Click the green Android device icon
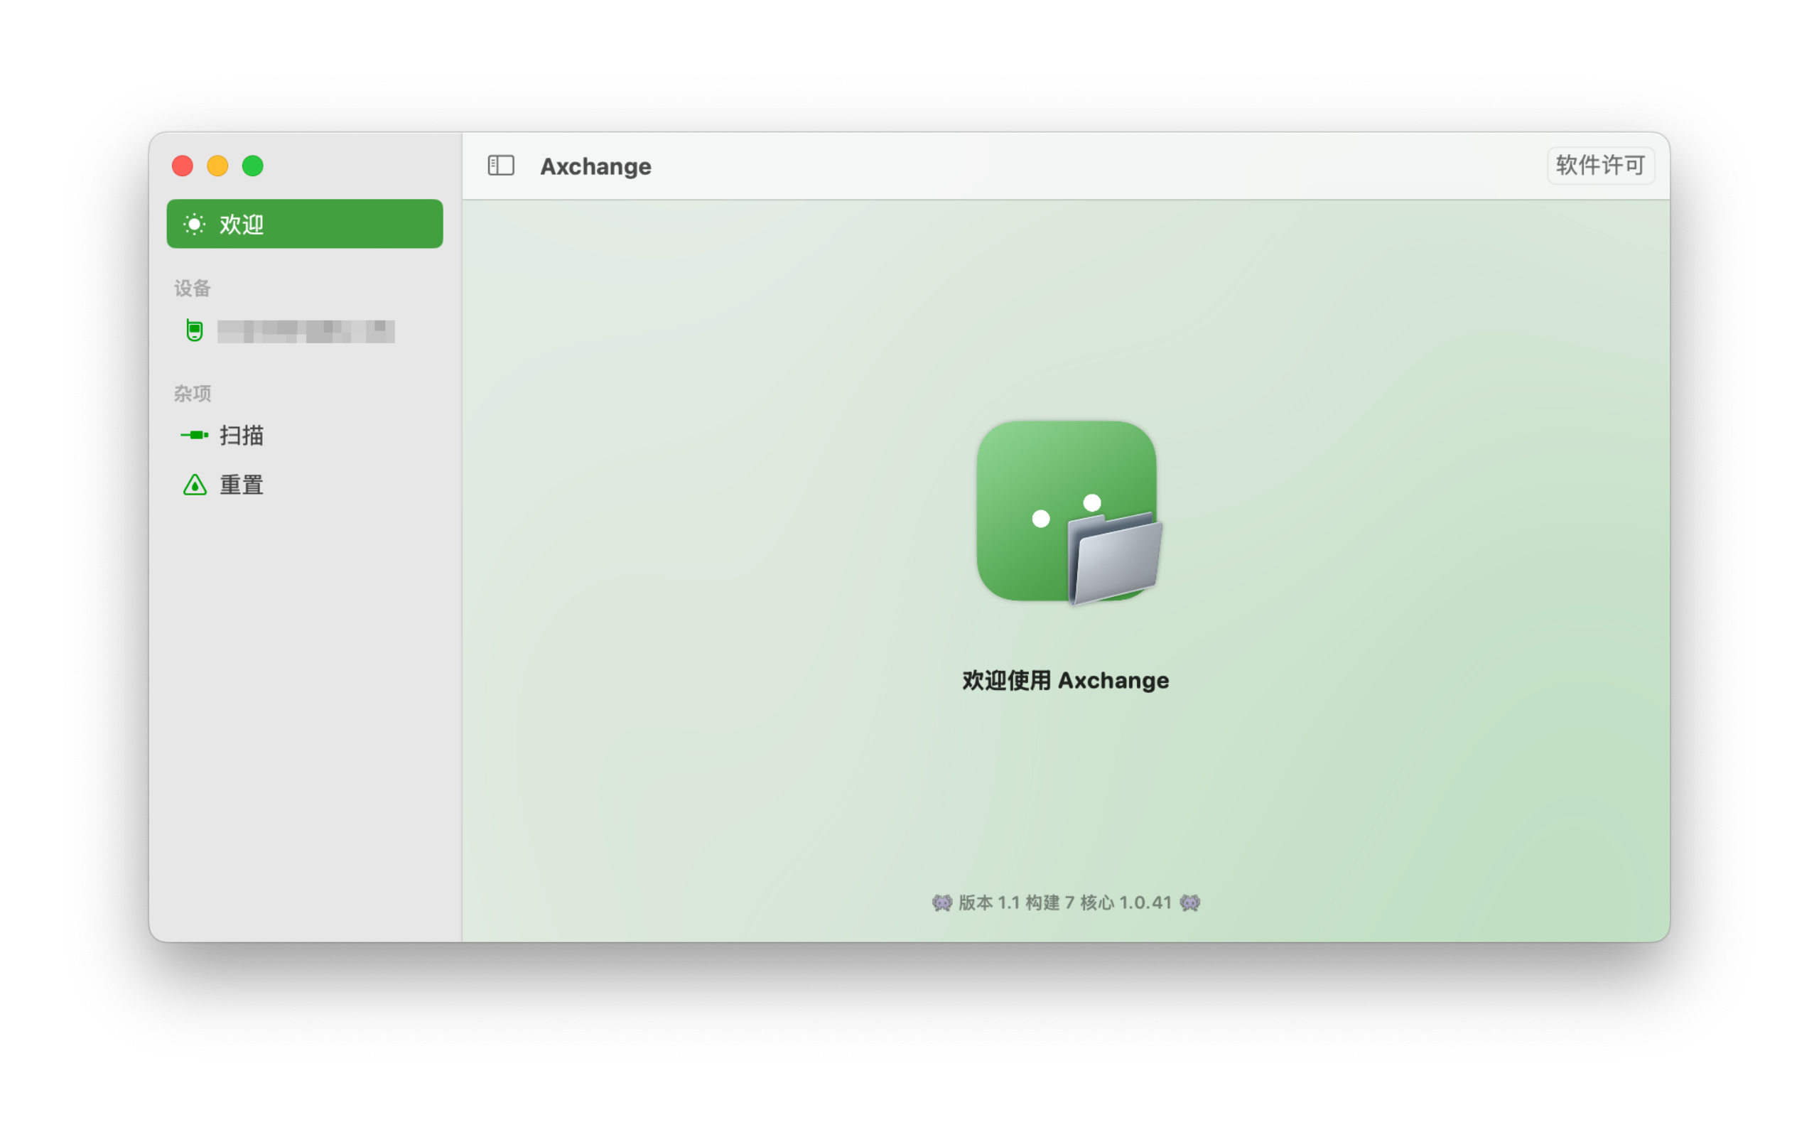1819x1137 pixels. (x=195, y=330)
